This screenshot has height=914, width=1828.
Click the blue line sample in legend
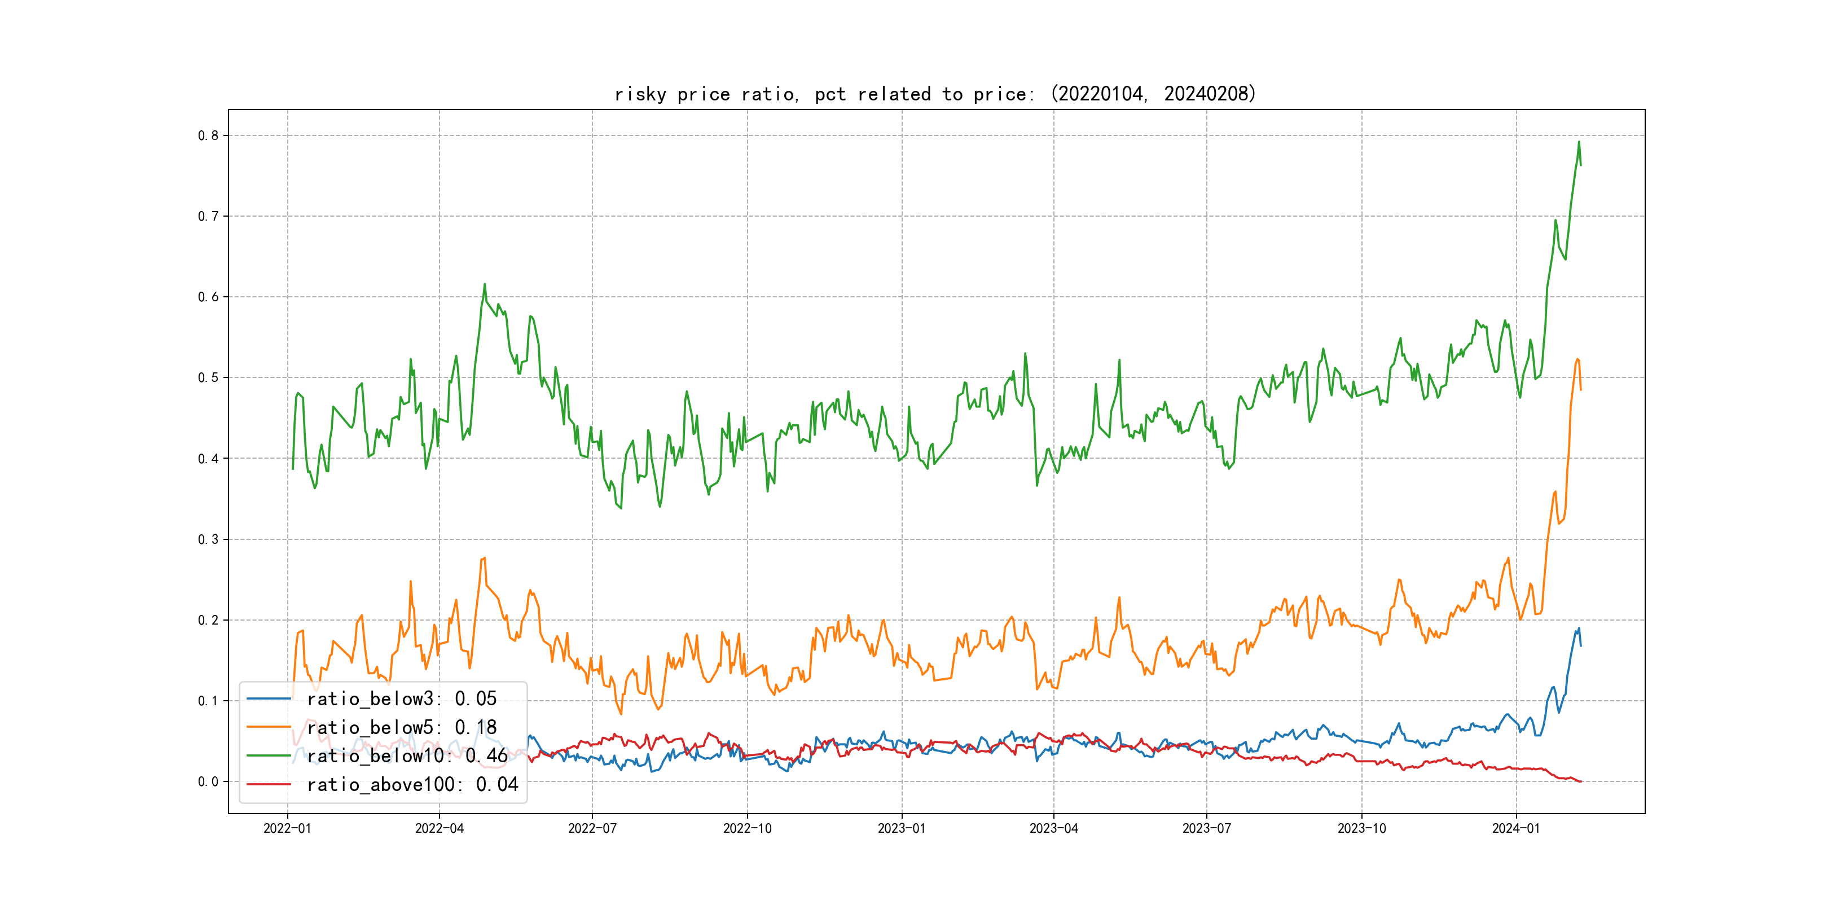coord(269,699)
